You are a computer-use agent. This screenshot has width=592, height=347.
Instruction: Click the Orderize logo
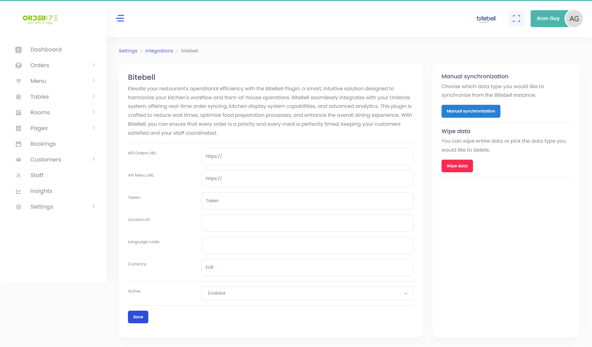pos(40,19)
